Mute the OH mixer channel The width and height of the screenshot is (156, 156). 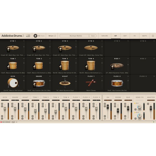click(105, 104)
